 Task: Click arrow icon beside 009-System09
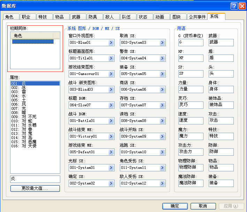point(162,136)
